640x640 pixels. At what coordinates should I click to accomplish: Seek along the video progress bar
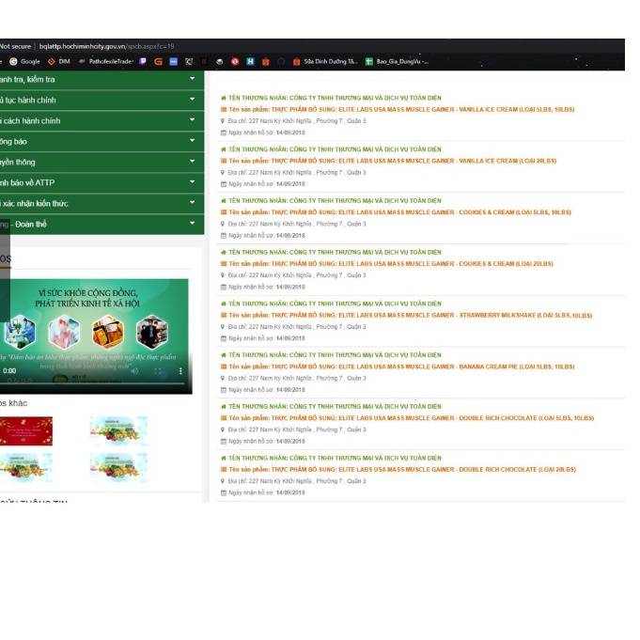94,383
